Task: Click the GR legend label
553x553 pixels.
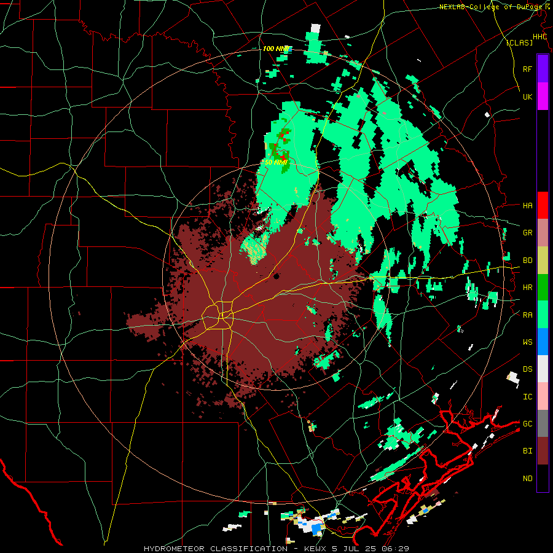Action: point(527,233)
